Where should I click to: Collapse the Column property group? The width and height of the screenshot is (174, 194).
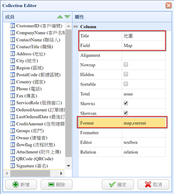pyautogui.click(x=76, y=26)
